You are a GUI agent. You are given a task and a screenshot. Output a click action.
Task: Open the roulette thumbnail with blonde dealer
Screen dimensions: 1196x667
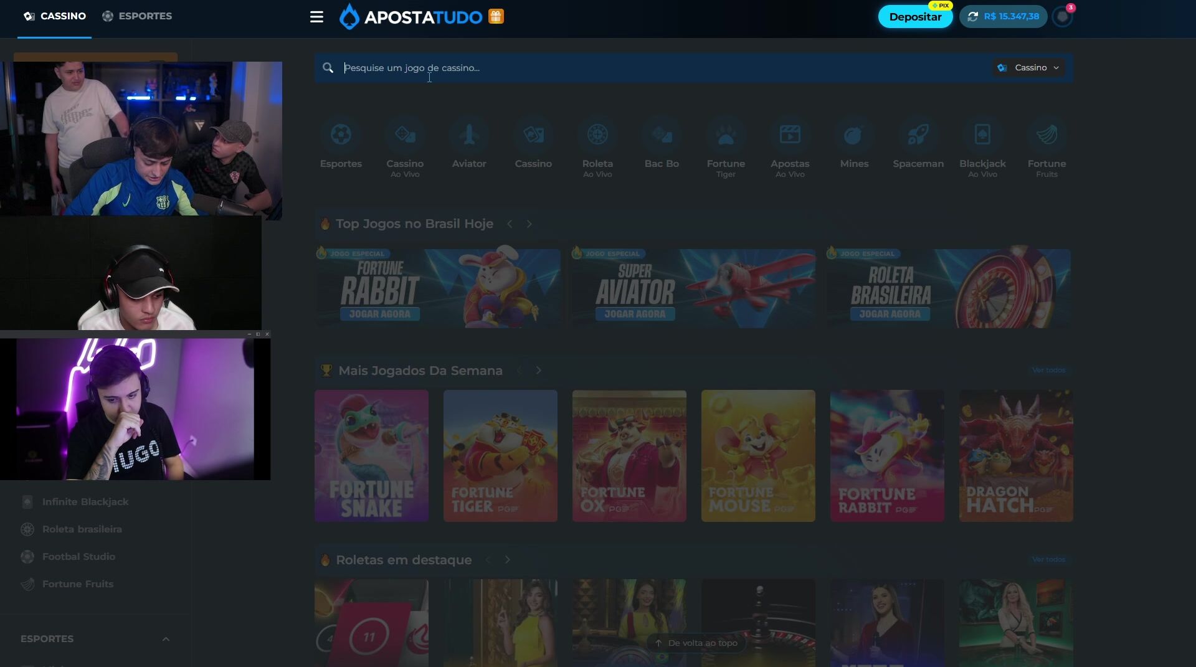1016,623
